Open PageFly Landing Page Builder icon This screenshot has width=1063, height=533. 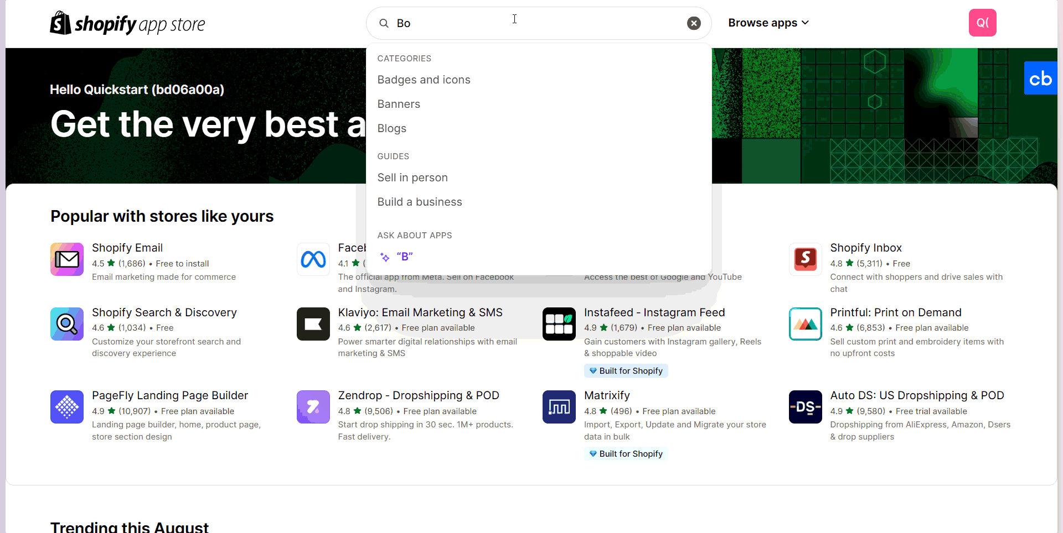[67, 407]
